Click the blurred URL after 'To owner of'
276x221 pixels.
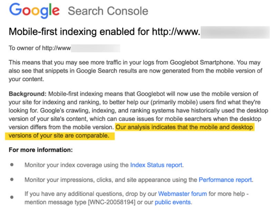pyautogui.click(x=96, y=48)
